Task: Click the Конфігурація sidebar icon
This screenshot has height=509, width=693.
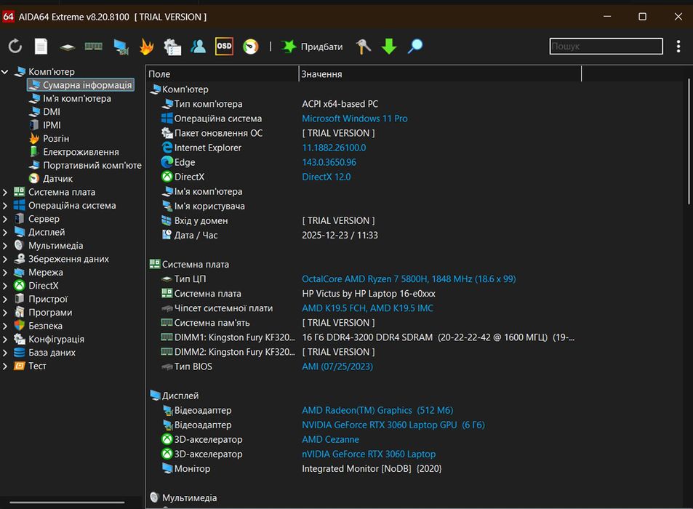Action: coord(20,340)
